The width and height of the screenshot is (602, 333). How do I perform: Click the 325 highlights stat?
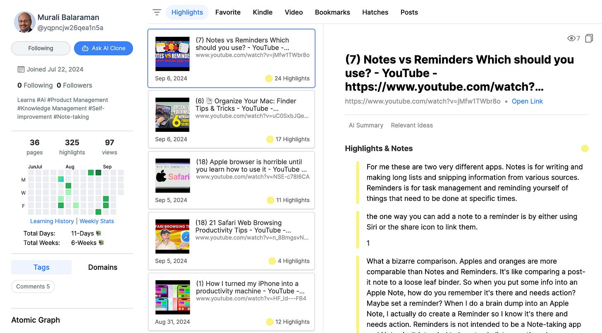point(72,147)
